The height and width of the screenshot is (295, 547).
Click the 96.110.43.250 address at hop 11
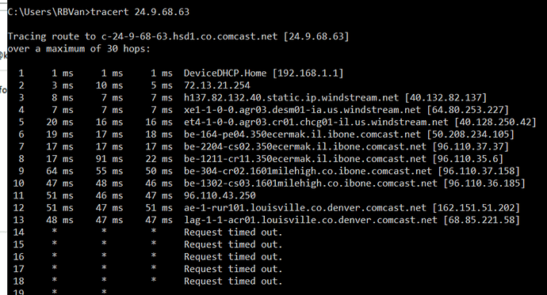[x=220, y=195]
